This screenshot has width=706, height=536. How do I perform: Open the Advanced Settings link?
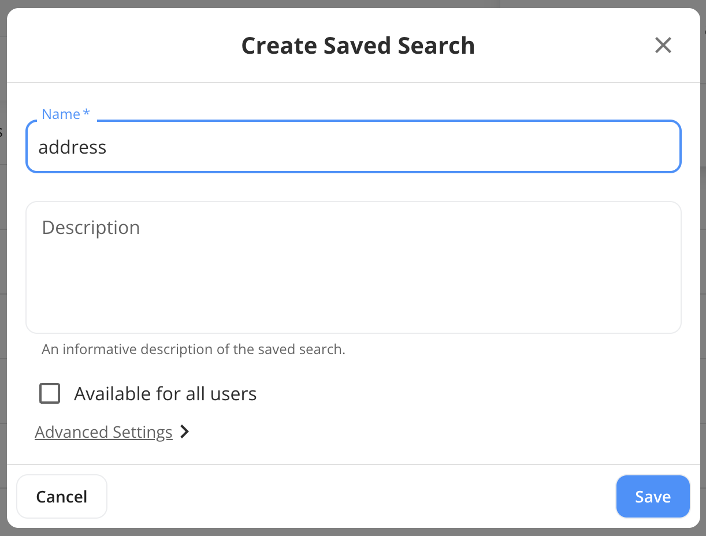point(104,432)
